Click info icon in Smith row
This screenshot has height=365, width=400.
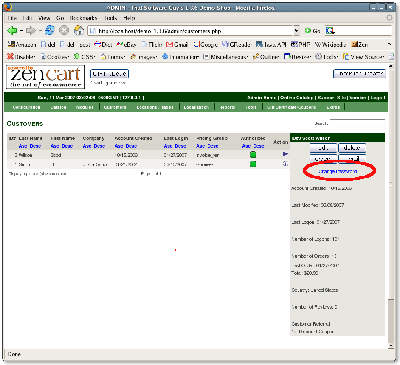tap(285, 164)
